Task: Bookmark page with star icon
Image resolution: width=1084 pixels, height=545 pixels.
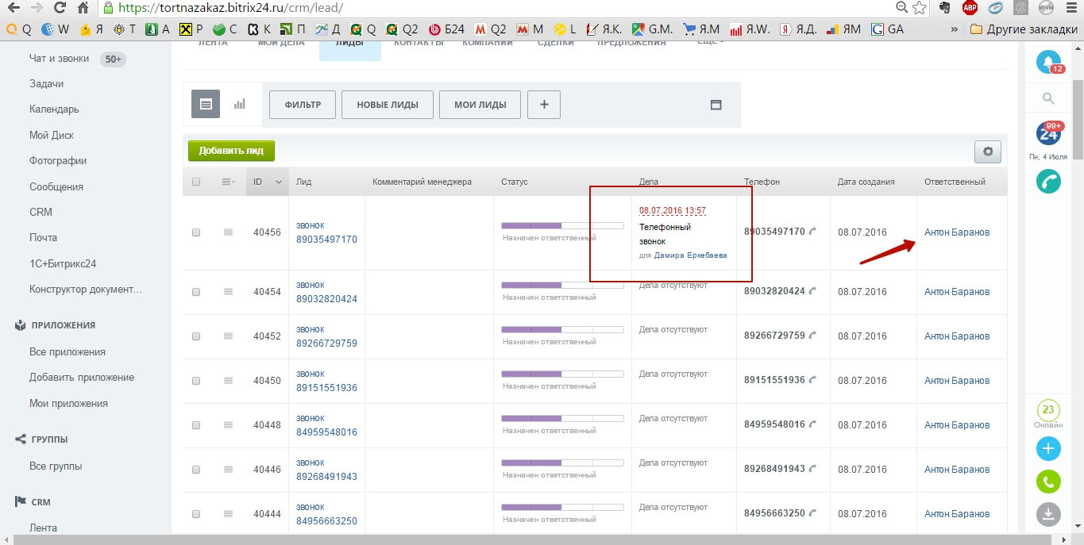Action: click(x=919, y=8)
